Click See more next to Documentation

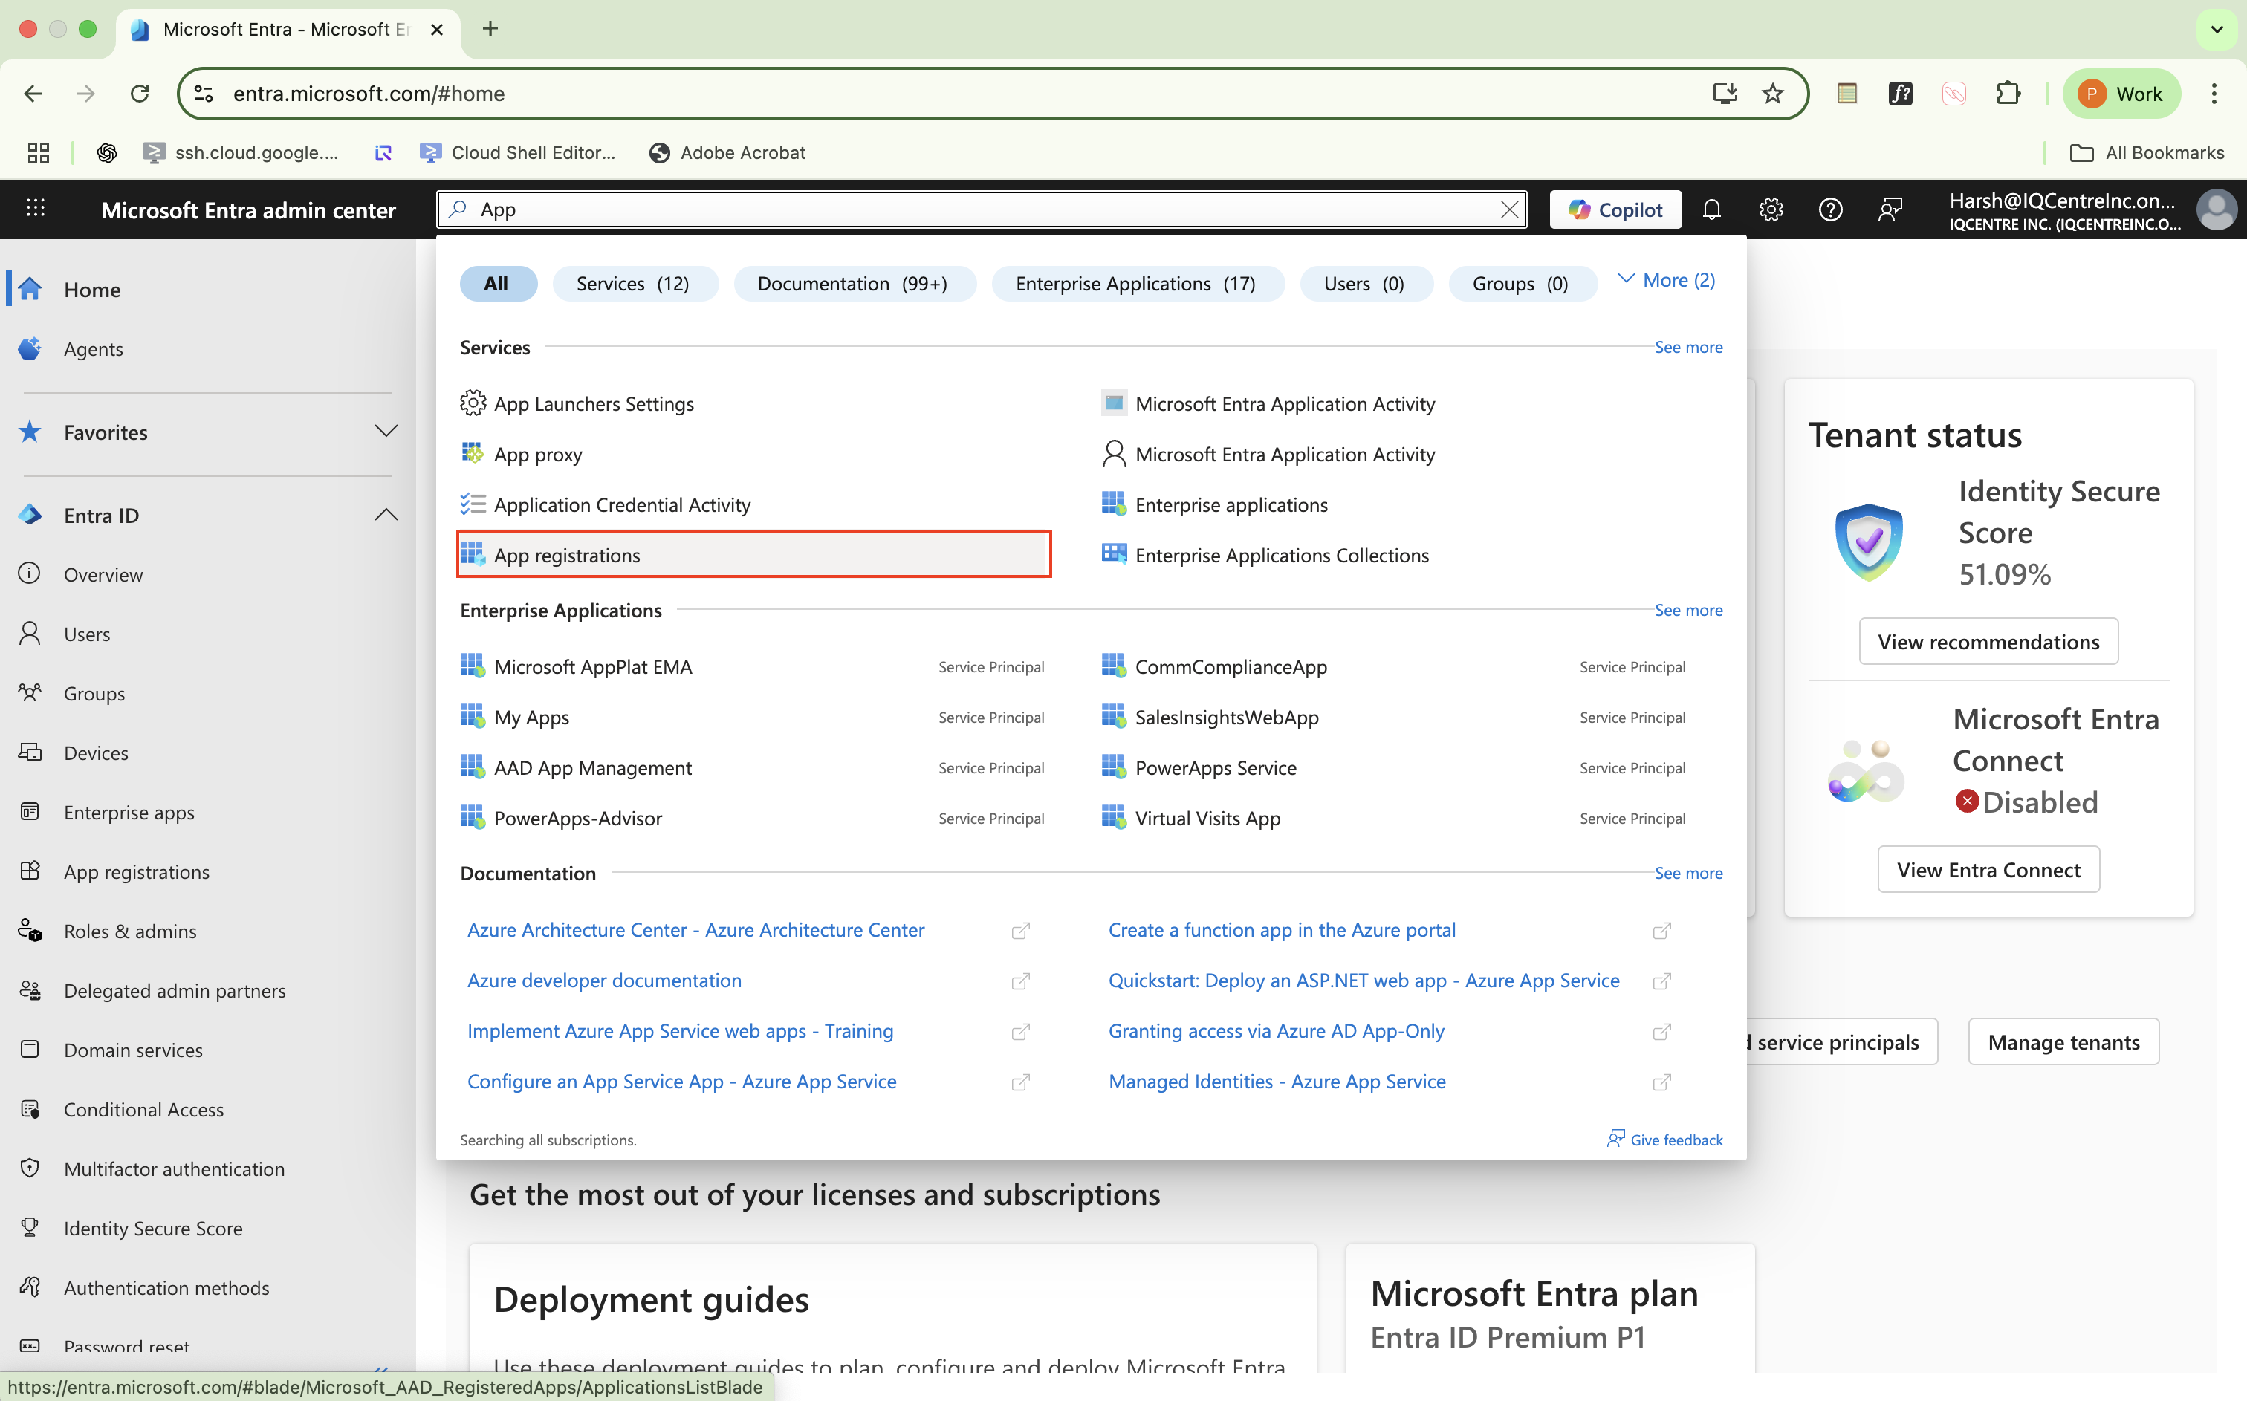point(1688,873)
